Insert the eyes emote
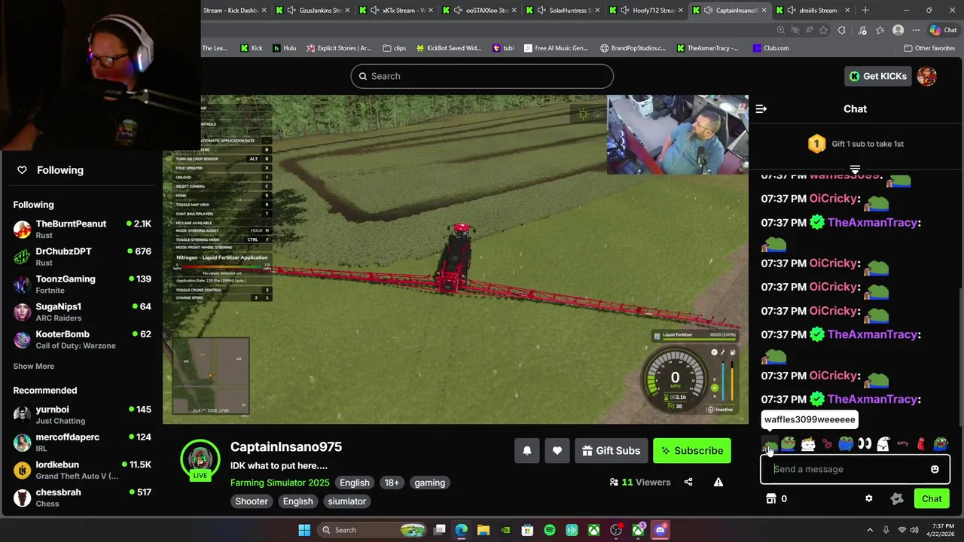This screenshot has width=964, height=542. [x=865, y=444]
